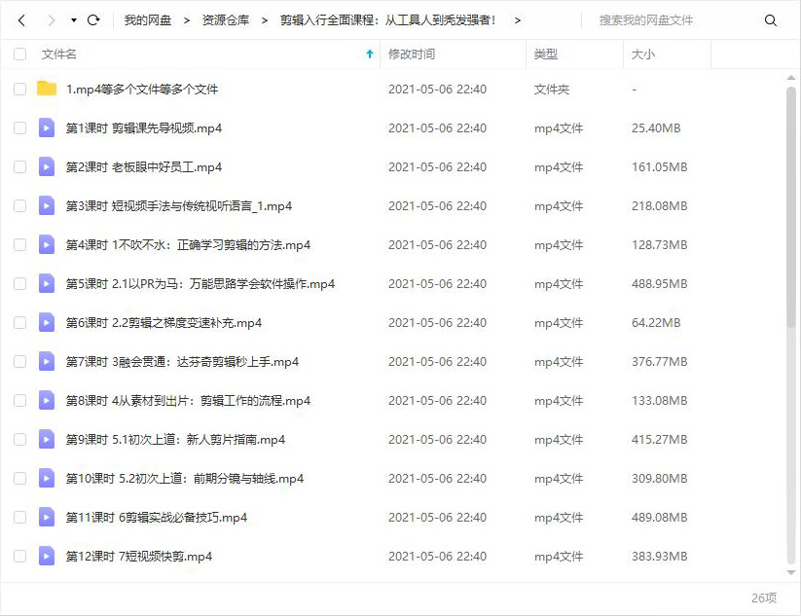Click video icon of 第6课时 file

point(47,322)
